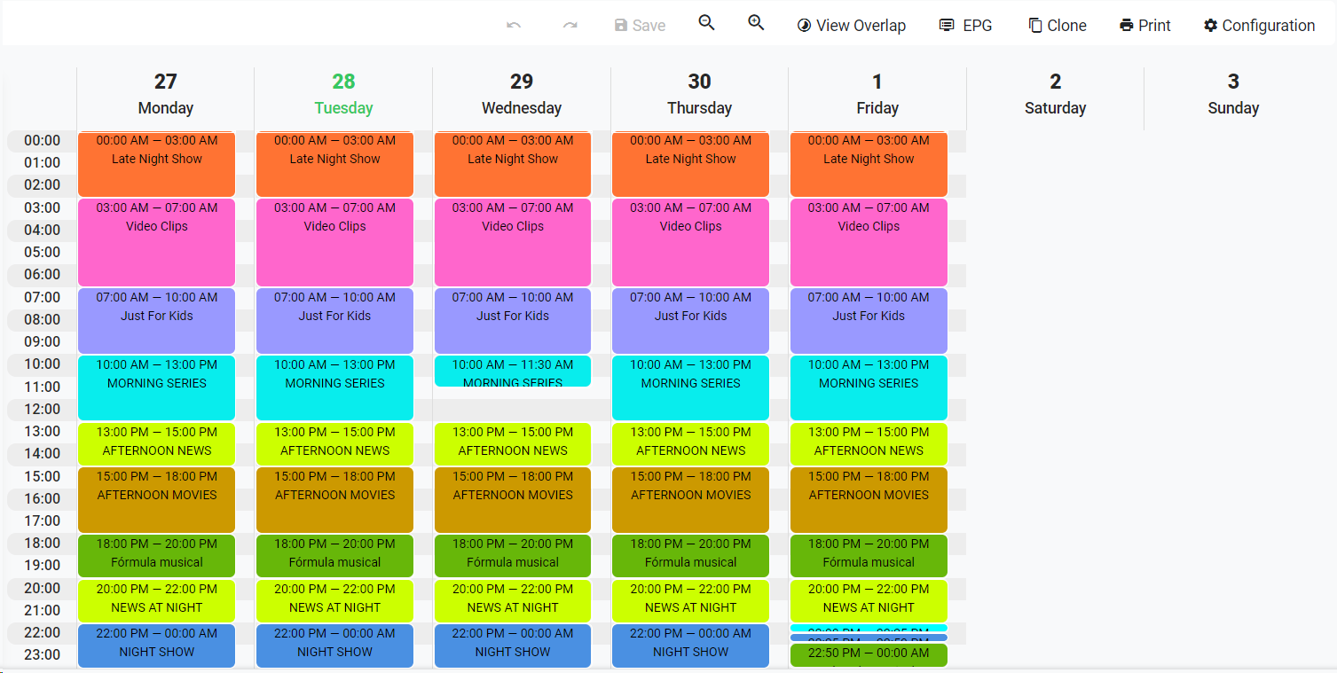Open the EPG view
Screen dimensions: 1337x673
pyautogui.click(x=965, y=26)
